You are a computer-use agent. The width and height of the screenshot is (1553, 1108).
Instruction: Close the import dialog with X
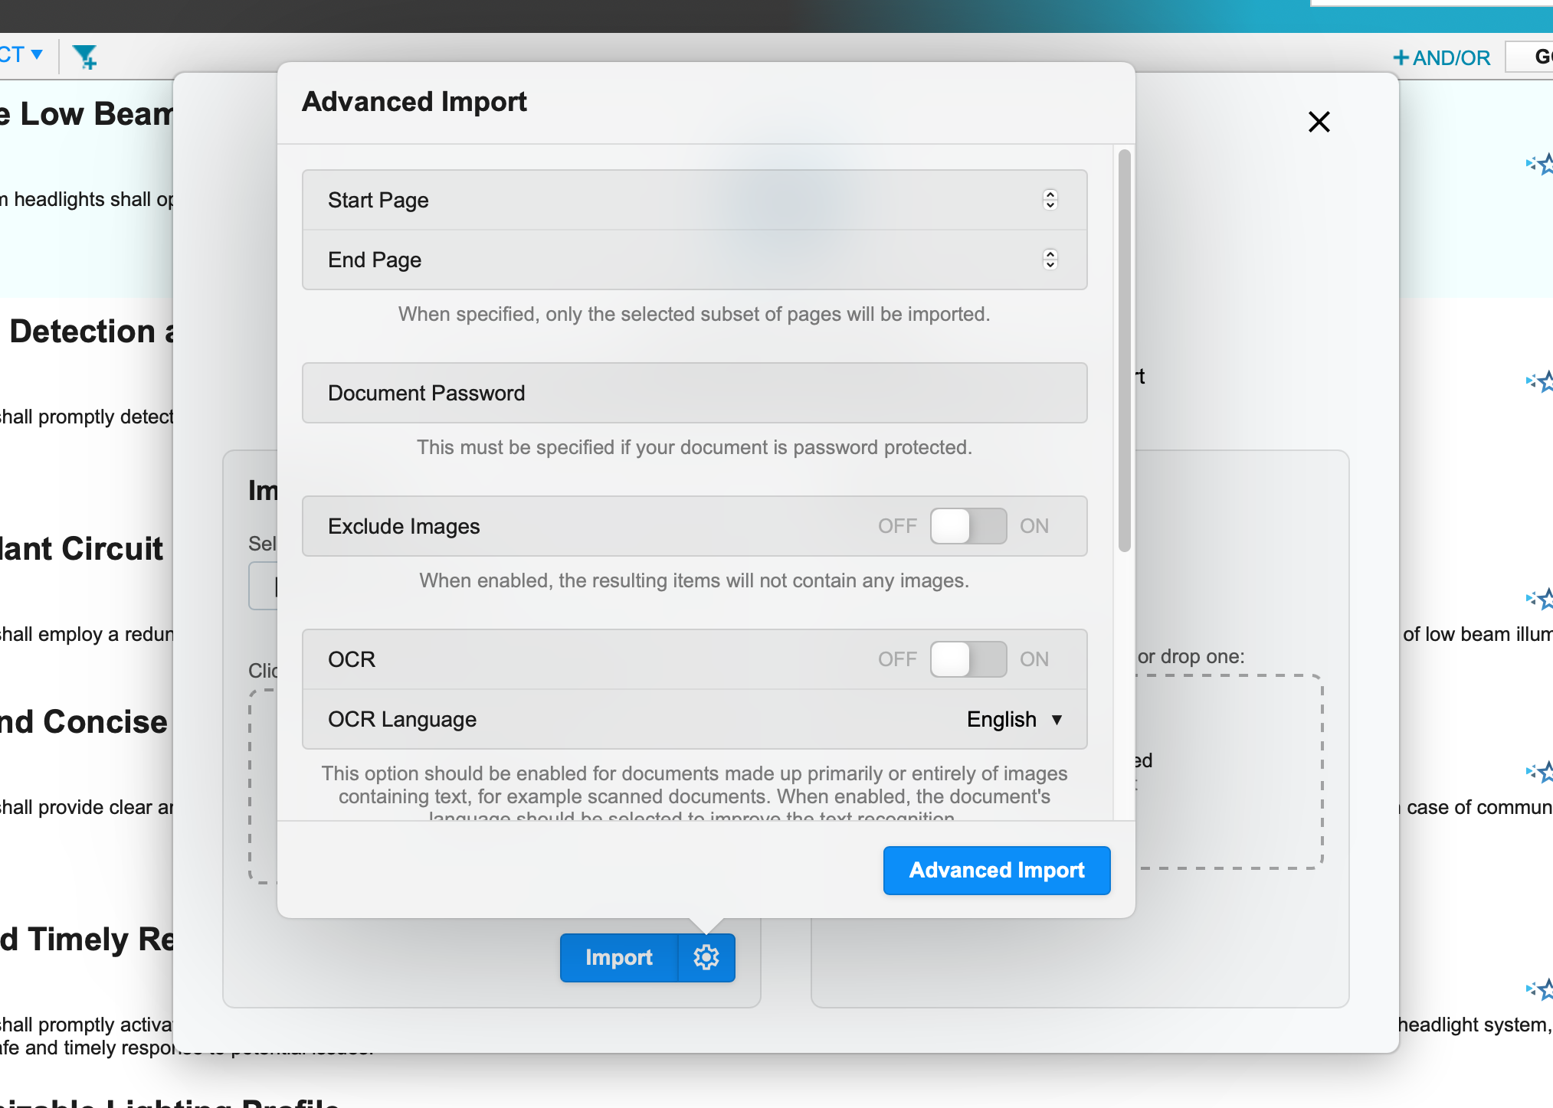point(1319,122)
